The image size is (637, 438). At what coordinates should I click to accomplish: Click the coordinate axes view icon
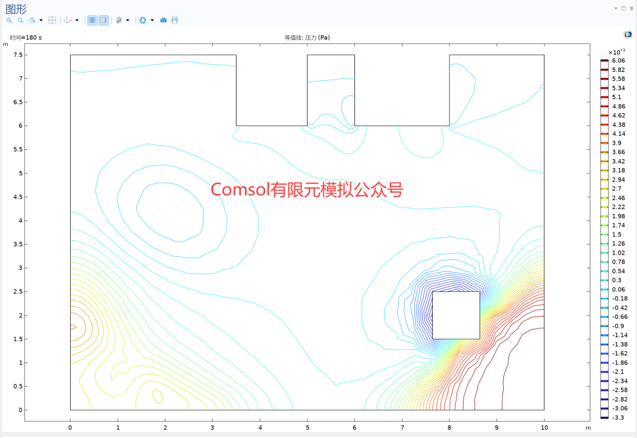tap(68, 20)
